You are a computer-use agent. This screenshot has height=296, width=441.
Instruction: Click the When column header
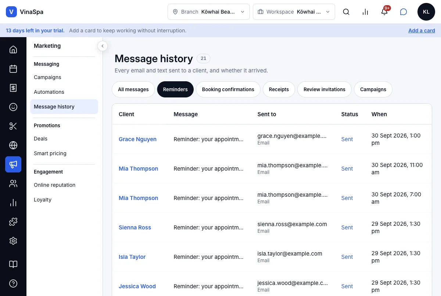pos(379,114)
